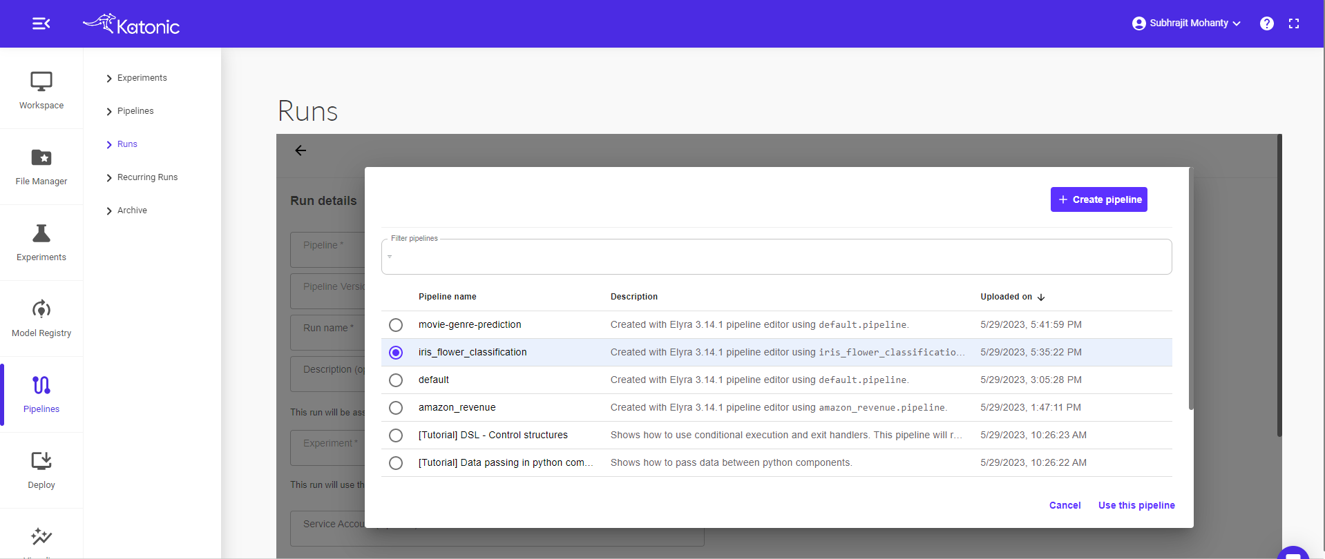
Task: Click the 5/29/2023, 1:47:11 PM date cell
Action: pos(1031,407)
